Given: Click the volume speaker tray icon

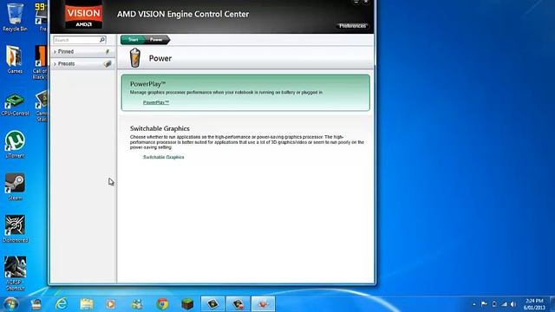Looking at the screenshot, I should (x=513, y=304).
